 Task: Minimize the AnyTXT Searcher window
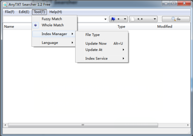click(x=166, y=4)
